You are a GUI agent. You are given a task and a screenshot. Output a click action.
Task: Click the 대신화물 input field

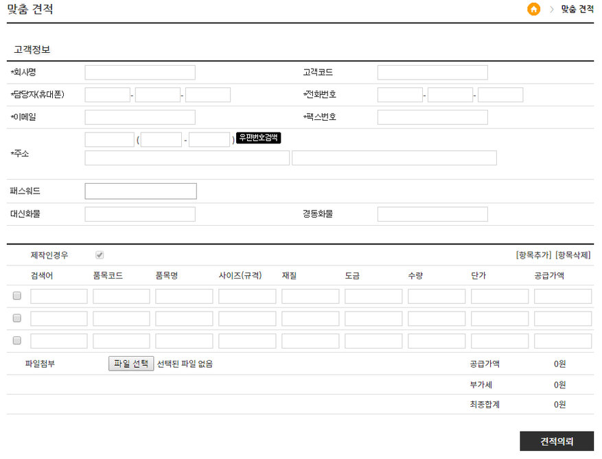coord(140,215)
